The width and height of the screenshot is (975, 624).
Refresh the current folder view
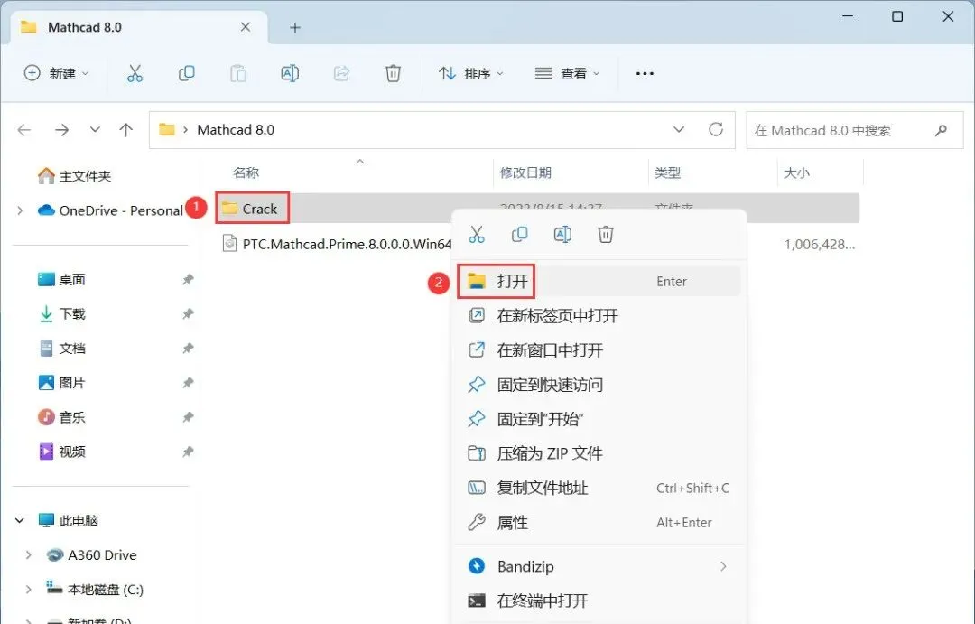point(716,129)
